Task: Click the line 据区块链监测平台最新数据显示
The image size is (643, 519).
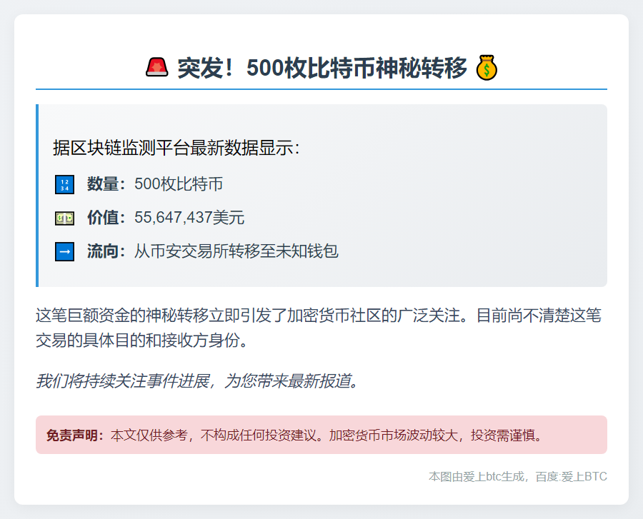Action: pyautogui.click(x=176, y=148)
